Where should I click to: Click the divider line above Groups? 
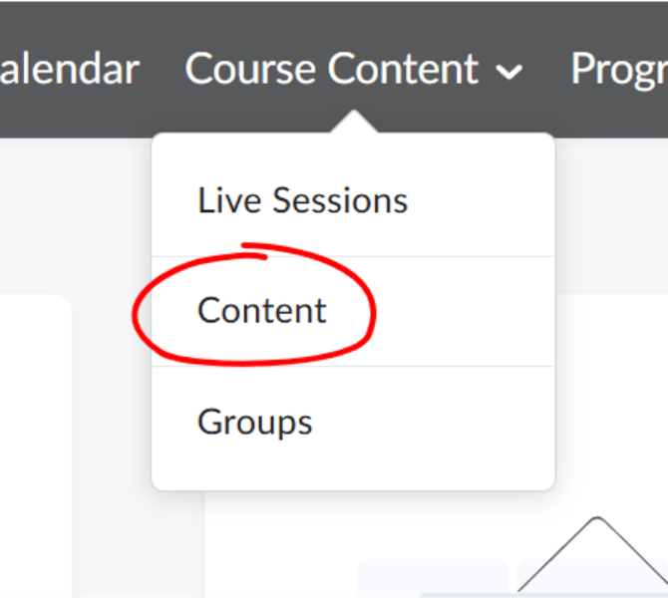(x=353, y=366)
